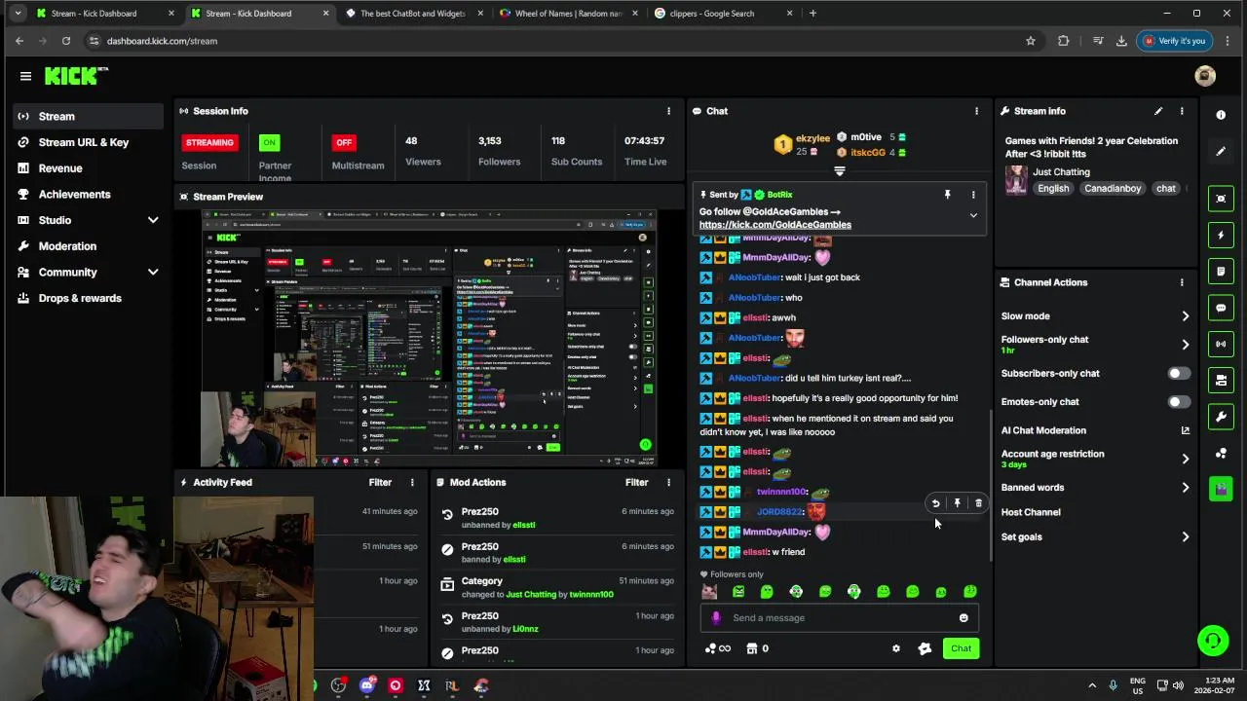The width and height of the screenshot is (1247, 701).
Task: Click the wrench tool icon in right toolbar
Action: click(1221, 417)
